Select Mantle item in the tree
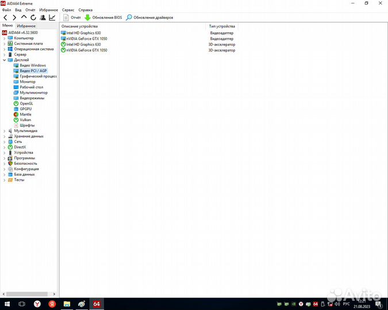 (x=26, y=114)
